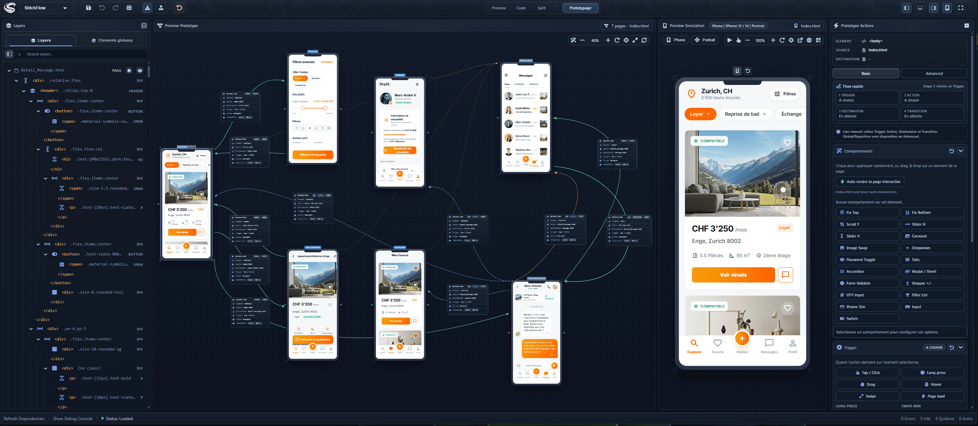
Task: Select the Basic actions tab
Action: pos(866,73)
